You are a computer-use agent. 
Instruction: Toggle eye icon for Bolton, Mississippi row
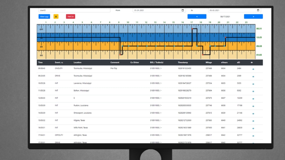(x=253, y=92)
